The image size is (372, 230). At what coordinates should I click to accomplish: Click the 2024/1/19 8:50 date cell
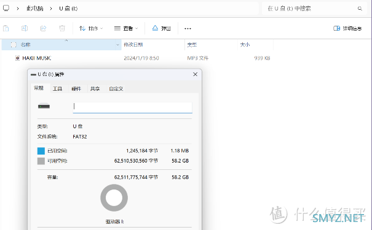click(x=141, y=58)
